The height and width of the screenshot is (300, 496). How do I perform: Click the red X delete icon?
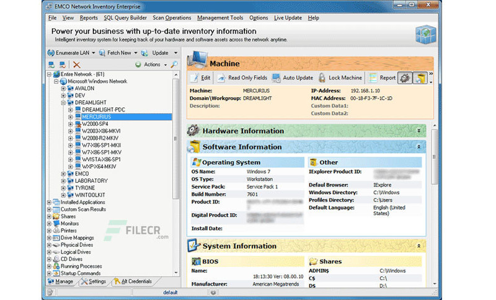pyautogui.click(x=76, y=64)
